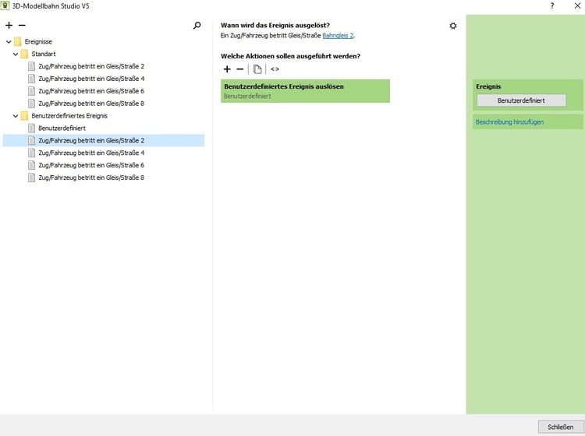Image resolution: width=585 pixels, height=436 pixels.
Task: Select Gleis/Straße 4 under Benutzerdefiniertes Ereignis
Action: tap(91, 153)
